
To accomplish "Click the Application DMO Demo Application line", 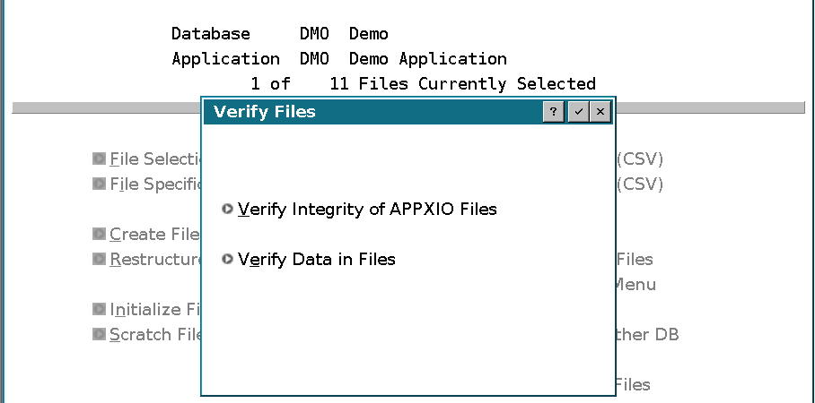I will click(339, 59).
